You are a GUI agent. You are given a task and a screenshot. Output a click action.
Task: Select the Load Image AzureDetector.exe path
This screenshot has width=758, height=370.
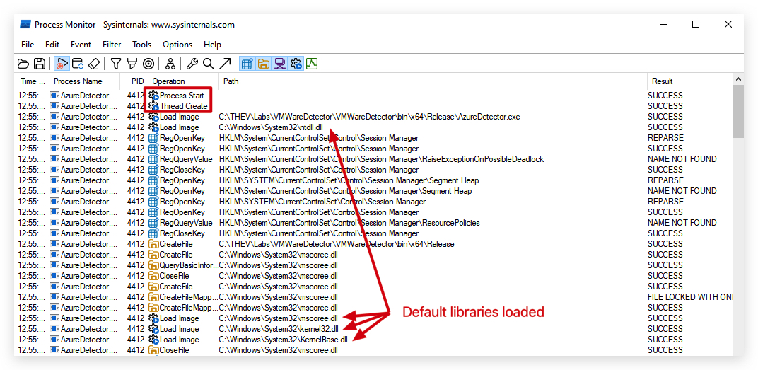[x=369, y=117]
